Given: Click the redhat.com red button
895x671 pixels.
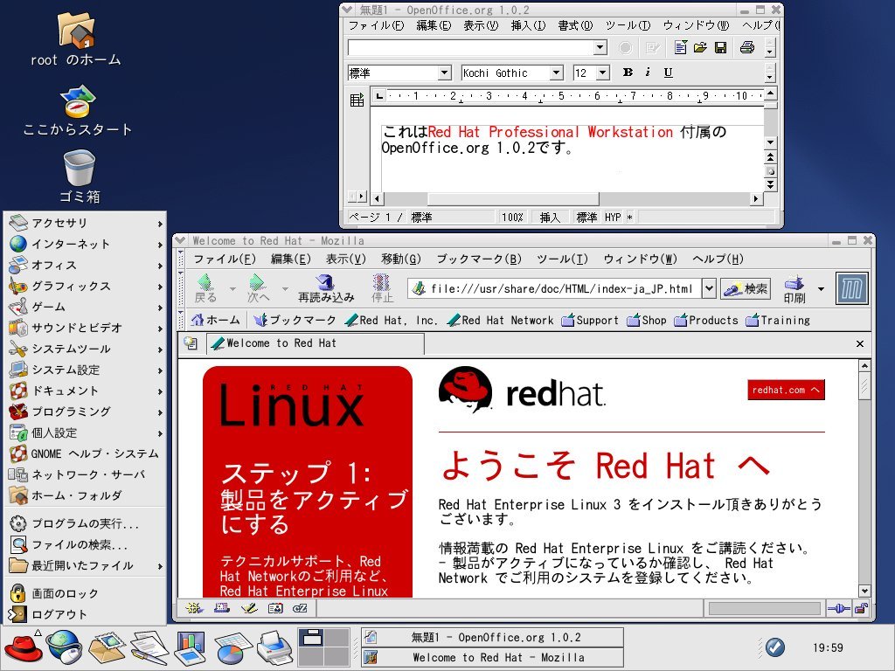Looking at the screenshot, I should pos(786,390).
